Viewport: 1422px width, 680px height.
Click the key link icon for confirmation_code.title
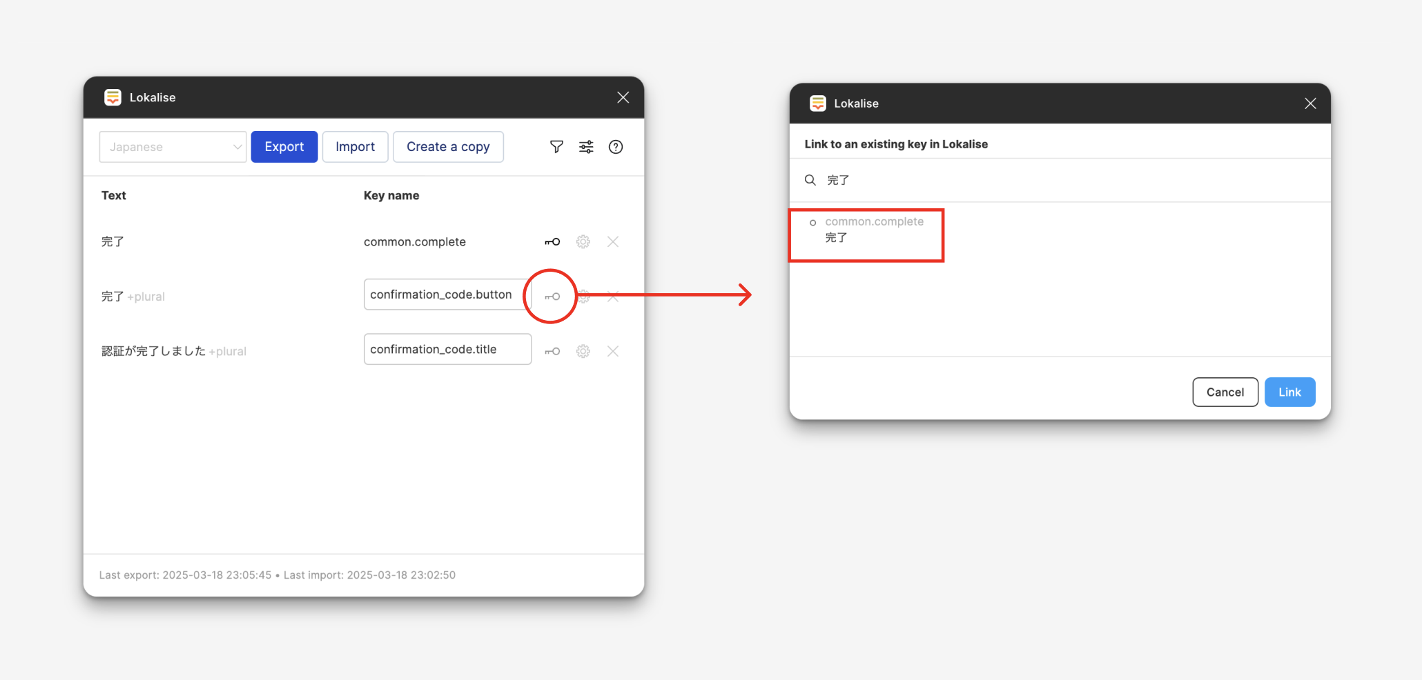(552, 352)
